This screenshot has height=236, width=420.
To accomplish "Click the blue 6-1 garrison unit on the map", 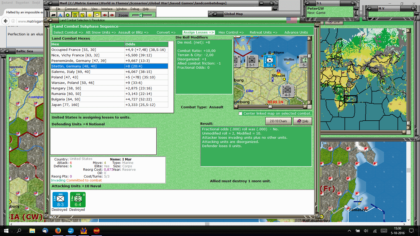I will click(x=270, y=61).
